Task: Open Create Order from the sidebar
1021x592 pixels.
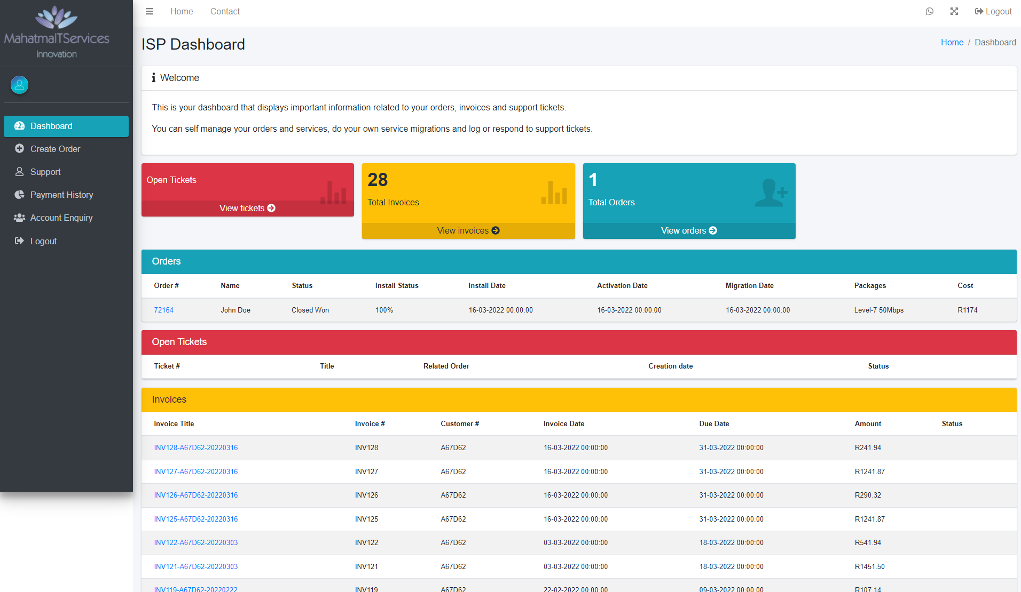Action: click(55, 149)
